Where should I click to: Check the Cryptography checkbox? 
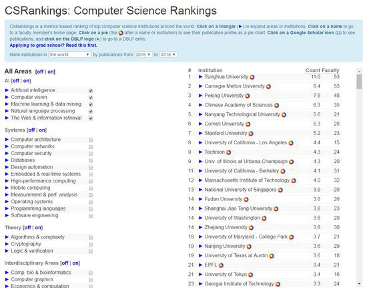(91, 245)
